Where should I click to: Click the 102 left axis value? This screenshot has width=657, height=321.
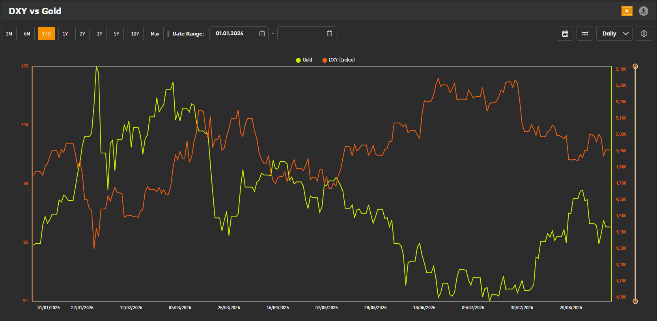pos(24,66)
